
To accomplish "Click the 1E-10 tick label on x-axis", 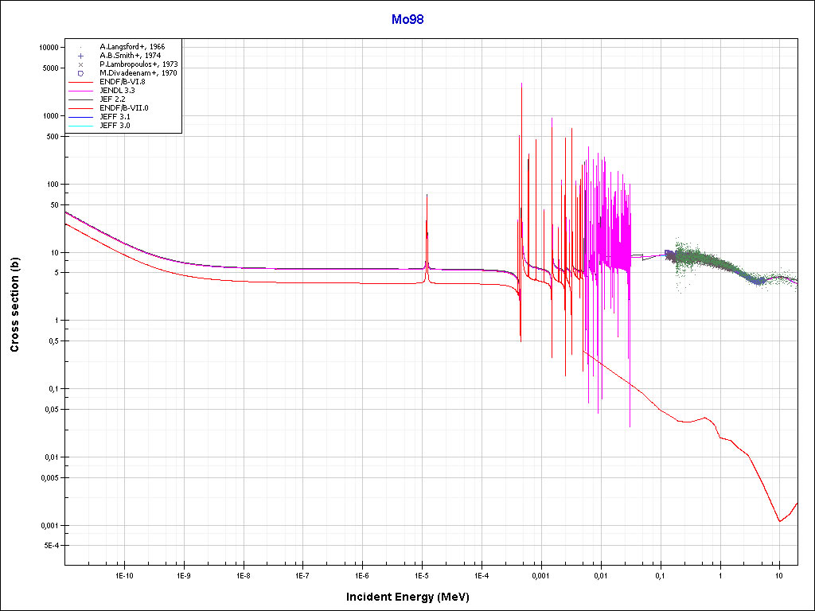I will tap(123, 574).
